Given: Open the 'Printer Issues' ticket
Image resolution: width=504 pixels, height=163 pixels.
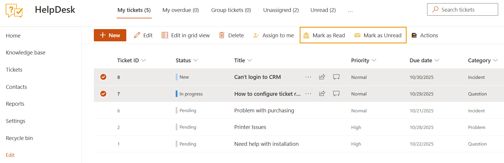Looking at the screenshot, I should (x=250, y=127).
